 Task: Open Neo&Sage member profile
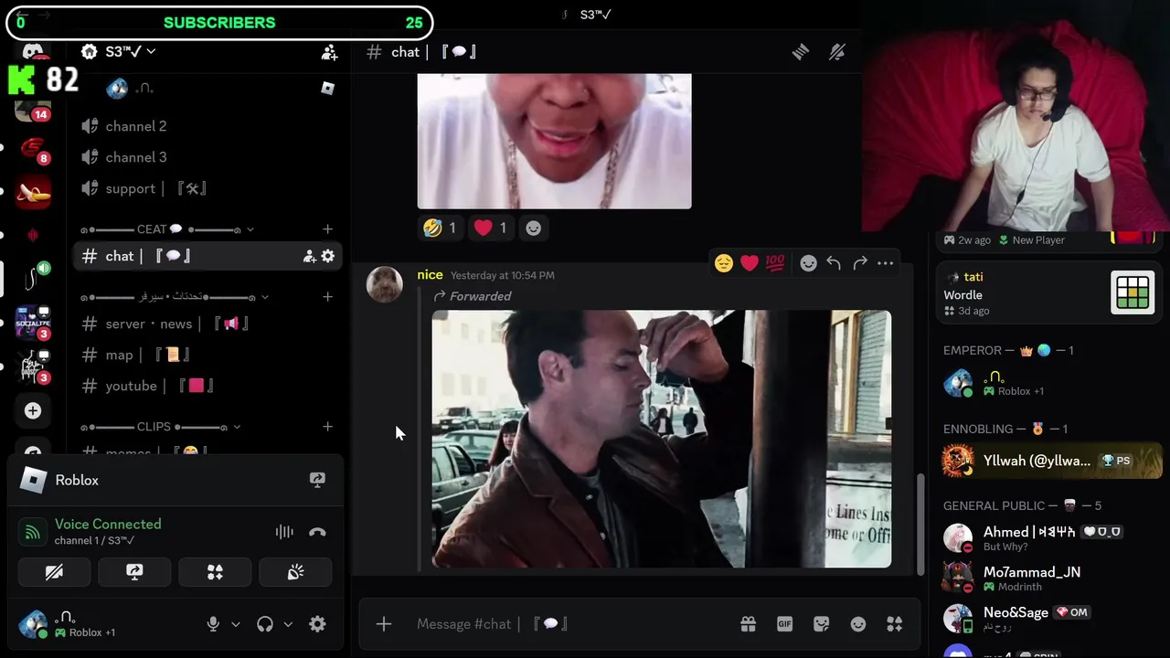point(1049,619)
